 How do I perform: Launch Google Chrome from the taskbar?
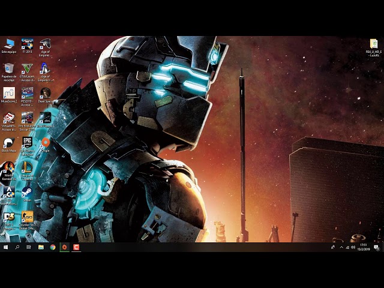[x=53, y=247]
